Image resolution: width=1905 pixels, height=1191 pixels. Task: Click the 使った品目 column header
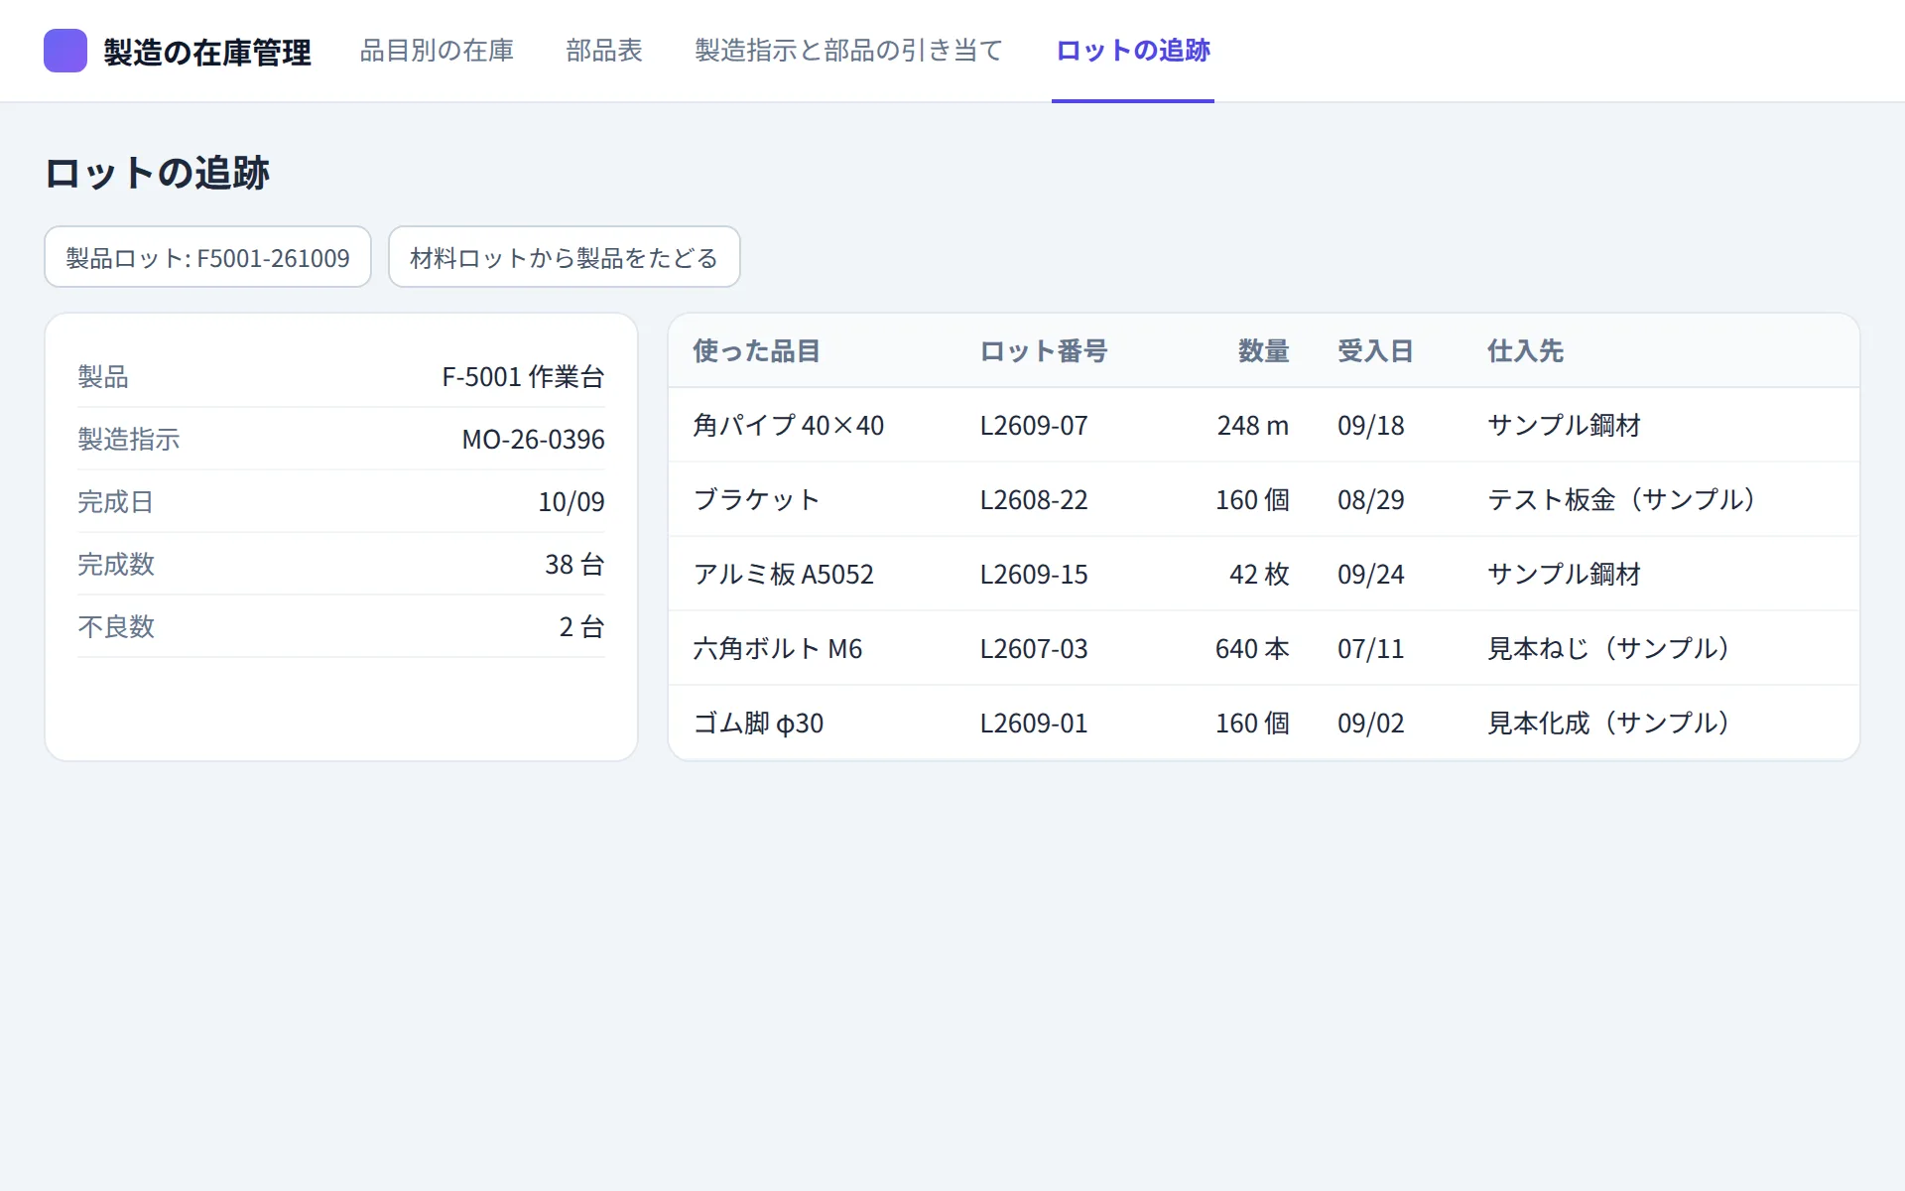click(757, 350)
